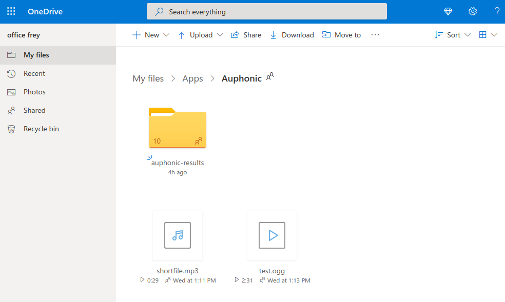The height and width of the screenshot is (302, 505).
Task: Click the Move to folder icon
Action: pyautogui.click(x=326, y=34)
